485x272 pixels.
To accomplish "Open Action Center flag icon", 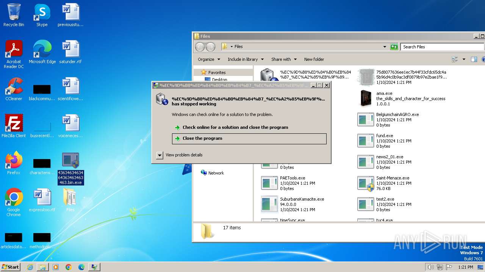I will click(x=449, y=267).
